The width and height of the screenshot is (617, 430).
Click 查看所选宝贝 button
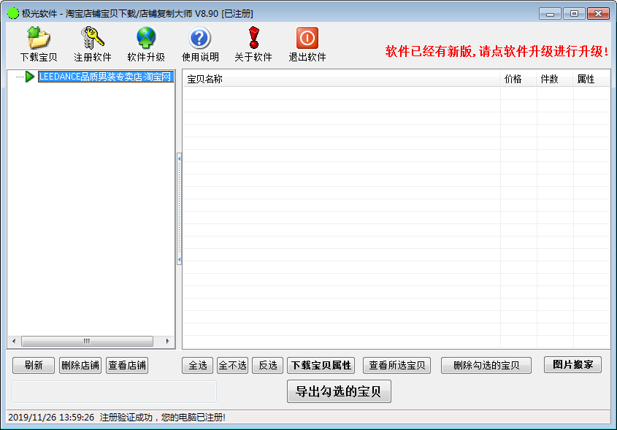point(396,366)
